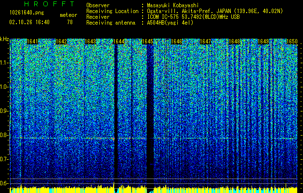Image resolution: width=303 pixels, height=193 pixels.
Task: Click the 1647 time marker
Action: coord(205,41)
